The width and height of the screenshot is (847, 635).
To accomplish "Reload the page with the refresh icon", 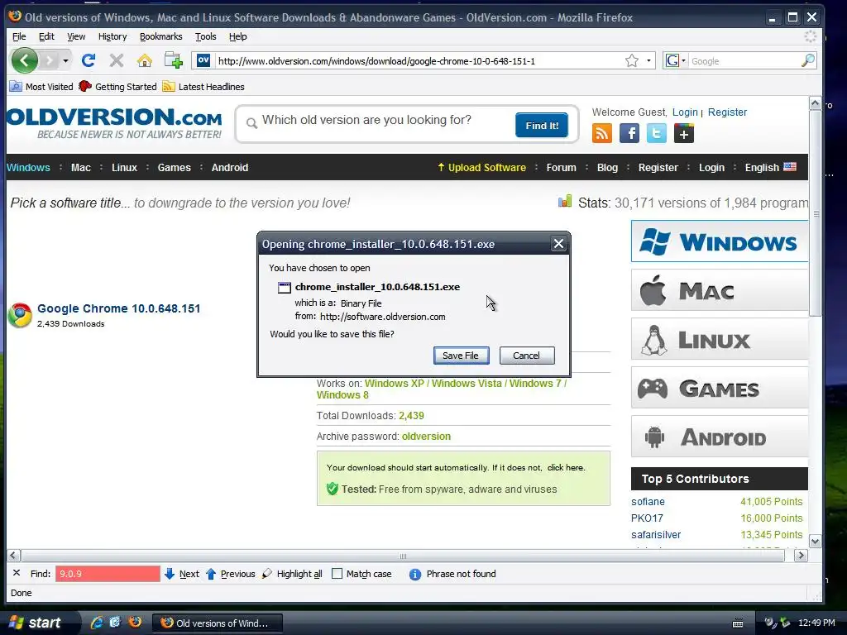I will 89,60.
